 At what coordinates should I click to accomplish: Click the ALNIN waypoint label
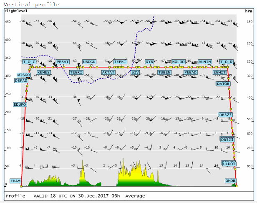(x=205, y=62)
